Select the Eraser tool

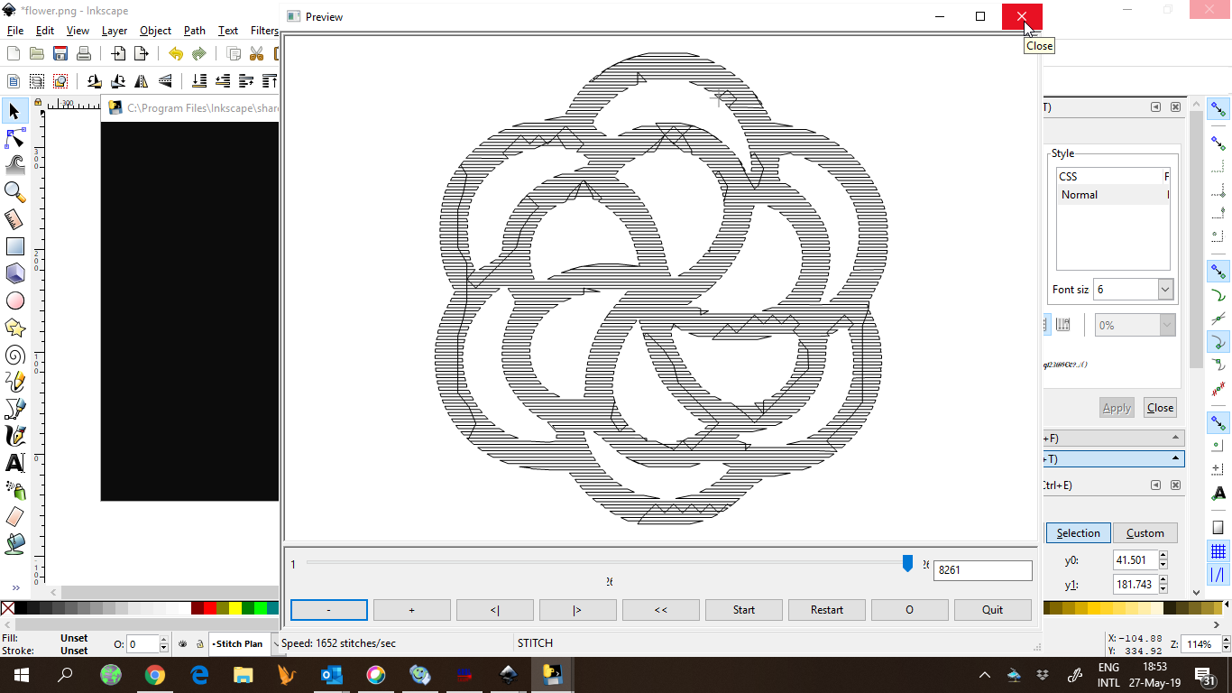pyautogui.click(x=14, y=517)
